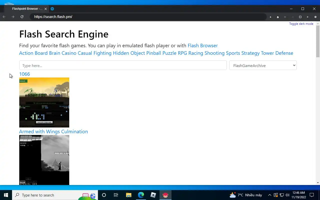Browse the Fighting category
The width and height of the screenshot is (320, 200).
102,53
